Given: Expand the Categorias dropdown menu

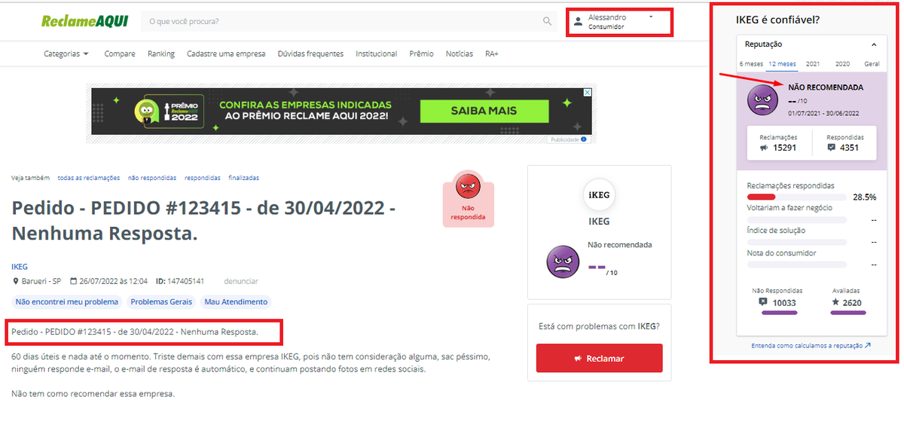Looking at the screenshot, I should click(x=66, y=54).
